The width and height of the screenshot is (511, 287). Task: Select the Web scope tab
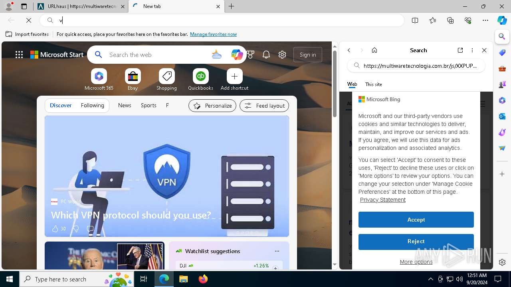352,85
